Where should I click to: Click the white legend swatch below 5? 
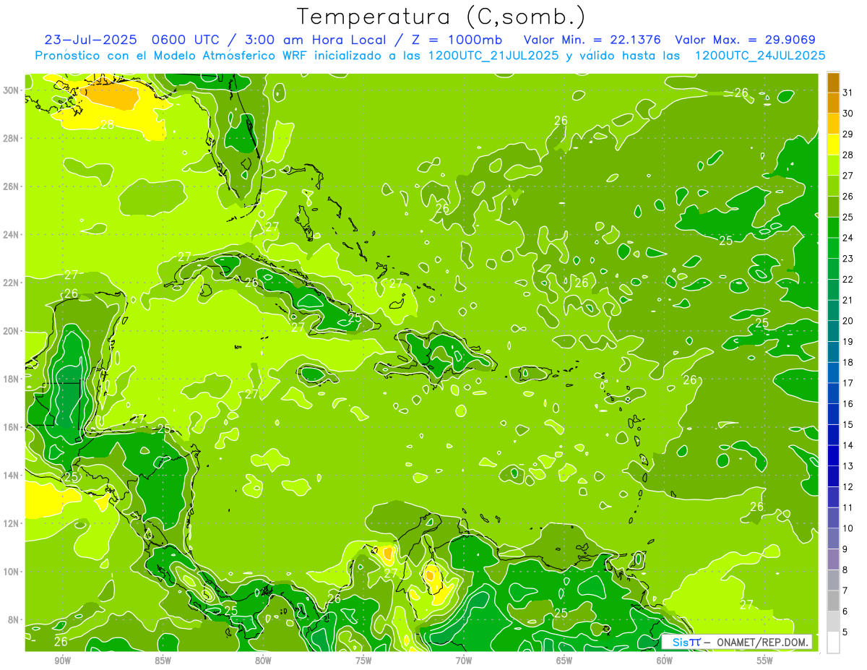(x=833, y=643)
